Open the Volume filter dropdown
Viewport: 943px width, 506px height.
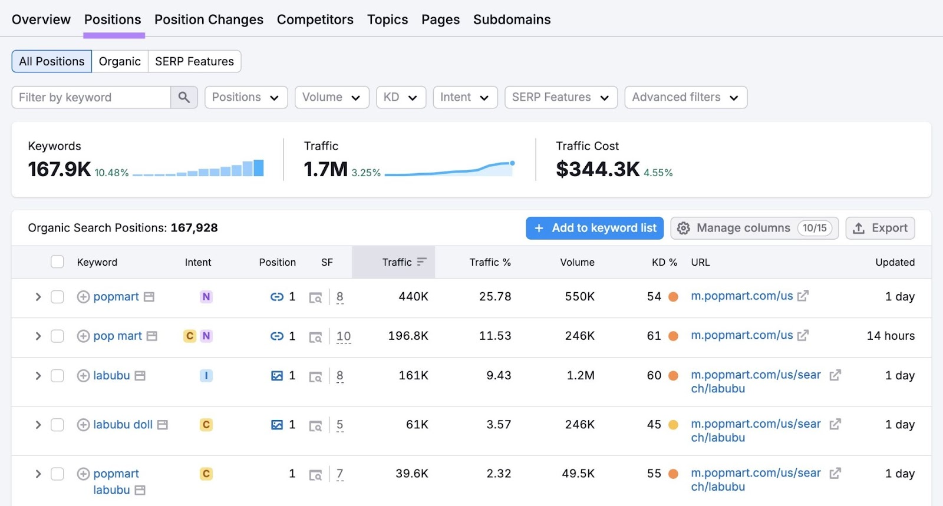331,97
